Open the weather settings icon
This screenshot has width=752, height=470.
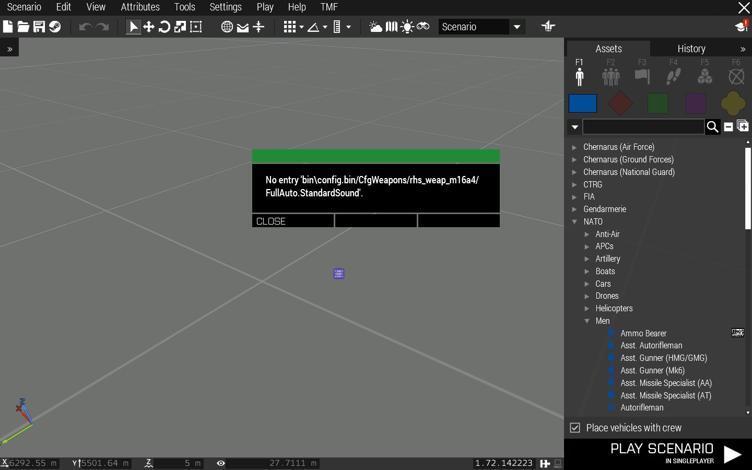pos(375,27)
